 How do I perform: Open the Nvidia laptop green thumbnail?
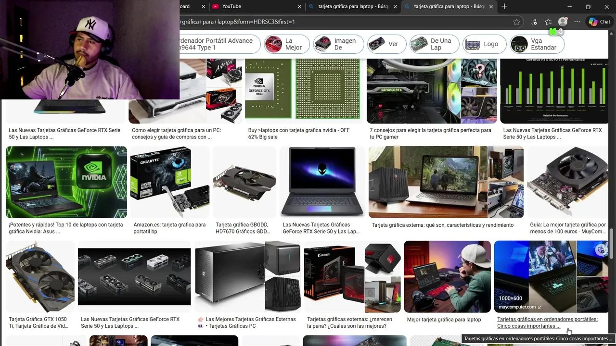[66, 182]
